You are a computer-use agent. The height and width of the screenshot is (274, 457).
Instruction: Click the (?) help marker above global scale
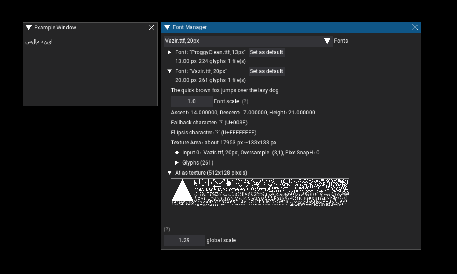167,229
